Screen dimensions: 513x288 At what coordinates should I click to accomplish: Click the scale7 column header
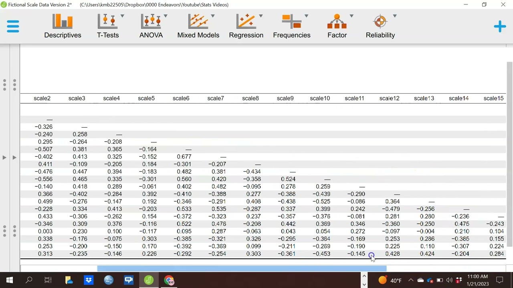(216, 98)
